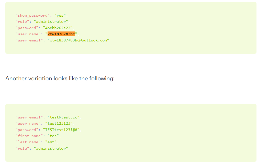Click the "first_name" key text
Screen dimensions: 257x164
29,136
